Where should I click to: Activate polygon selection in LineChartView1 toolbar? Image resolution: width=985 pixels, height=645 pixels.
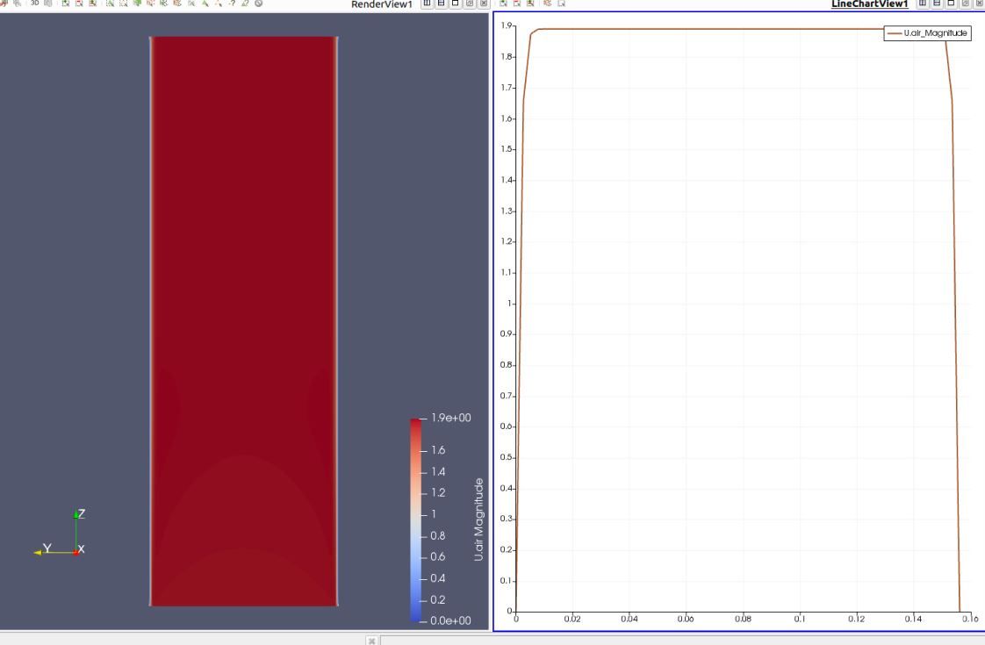coord(548,4)
